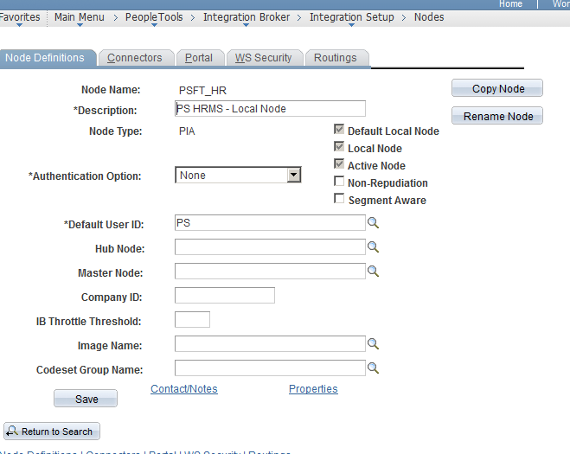Click the Return to Search button
Image resolution: width=570 pixels, height=454 pixels.
(52, 432)
